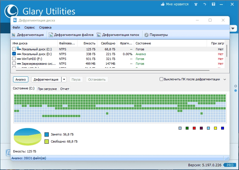Click the light blue legend swatch
Viewport: 239px width, 170px height.
coord(180,128)
